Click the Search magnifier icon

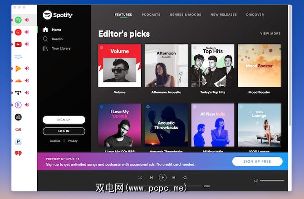(x=45, y=39)
